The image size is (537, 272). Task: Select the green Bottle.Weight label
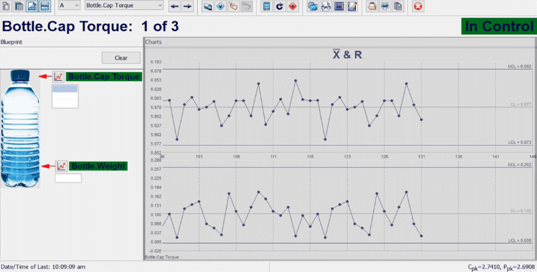point(99,166)
